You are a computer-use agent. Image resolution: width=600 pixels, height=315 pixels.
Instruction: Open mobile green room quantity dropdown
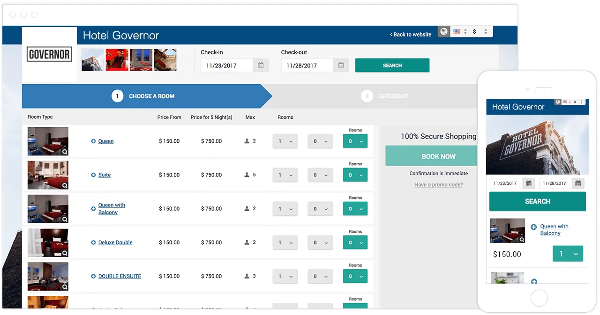pos(568,254)
